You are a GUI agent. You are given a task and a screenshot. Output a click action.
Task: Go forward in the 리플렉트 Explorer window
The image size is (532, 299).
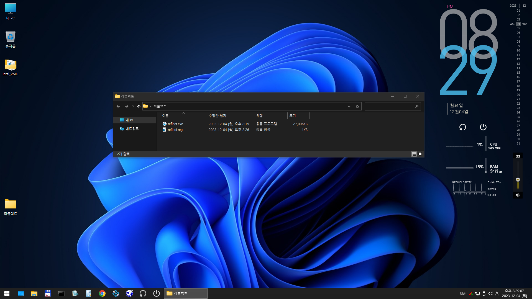click(127, 106)
